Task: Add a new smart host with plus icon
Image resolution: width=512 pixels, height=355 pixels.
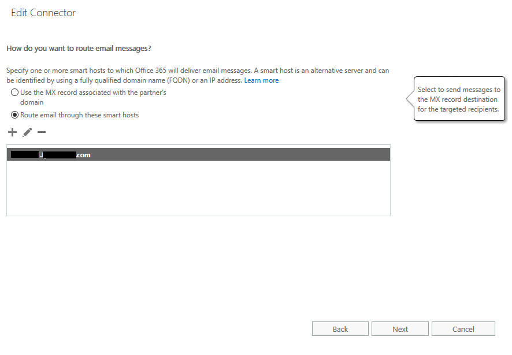Action: pos(12,132)
